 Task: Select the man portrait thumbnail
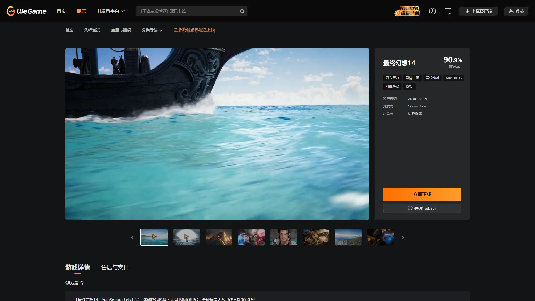(x=283, y=237)
